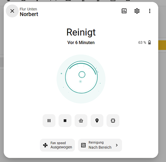Viewport: 166px width, 162px height.
Task: Open settings via the gear icon
Action: [137, 11]
